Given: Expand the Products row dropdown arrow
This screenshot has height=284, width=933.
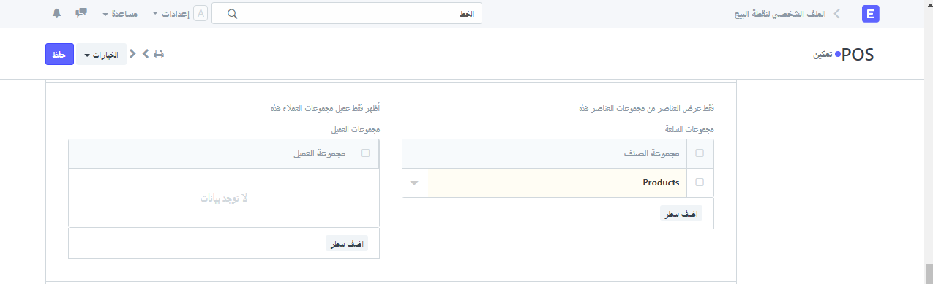Looking at the screenshot, I should coord(415,183).
